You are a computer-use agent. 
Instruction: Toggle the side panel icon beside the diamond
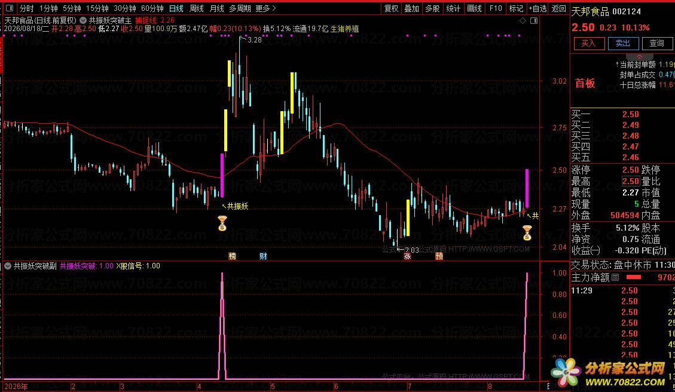[534, 20]
